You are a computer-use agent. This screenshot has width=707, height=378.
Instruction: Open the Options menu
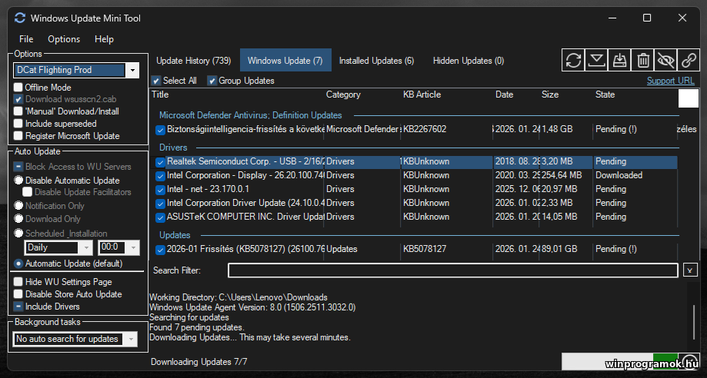pyautogui.click(x=64, y=39)
